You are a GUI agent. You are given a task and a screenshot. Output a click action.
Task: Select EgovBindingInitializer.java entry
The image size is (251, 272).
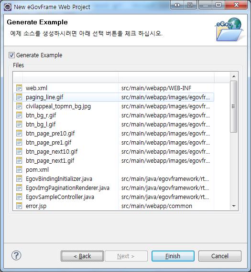tap(114, 178)
